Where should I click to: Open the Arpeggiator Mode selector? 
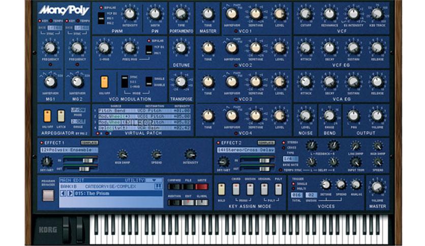coord(78,110)
